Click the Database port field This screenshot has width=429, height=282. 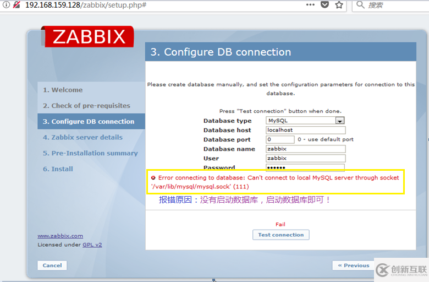click(280, 139)
